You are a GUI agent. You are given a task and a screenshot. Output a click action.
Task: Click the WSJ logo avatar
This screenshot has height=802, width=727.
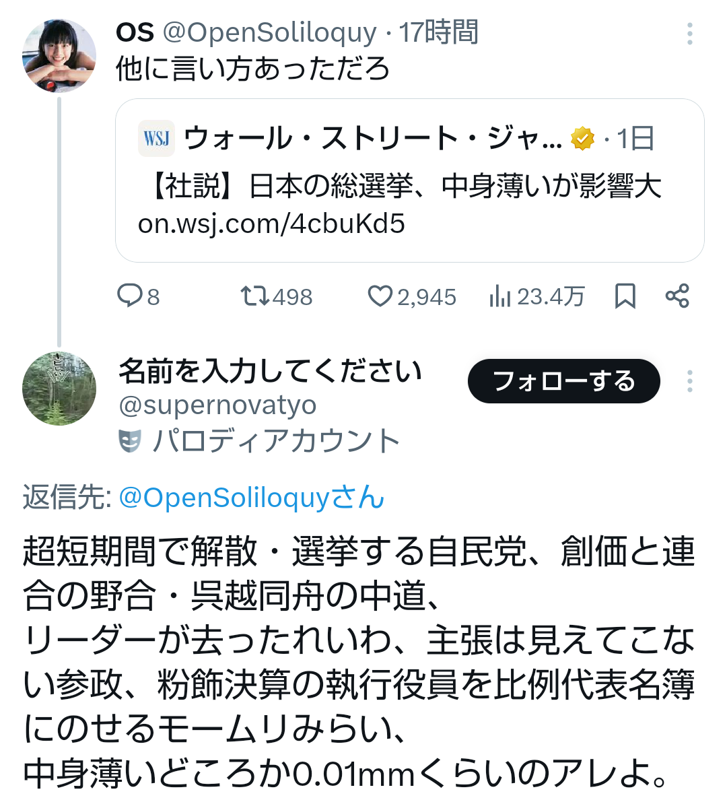tap(156, 139)
